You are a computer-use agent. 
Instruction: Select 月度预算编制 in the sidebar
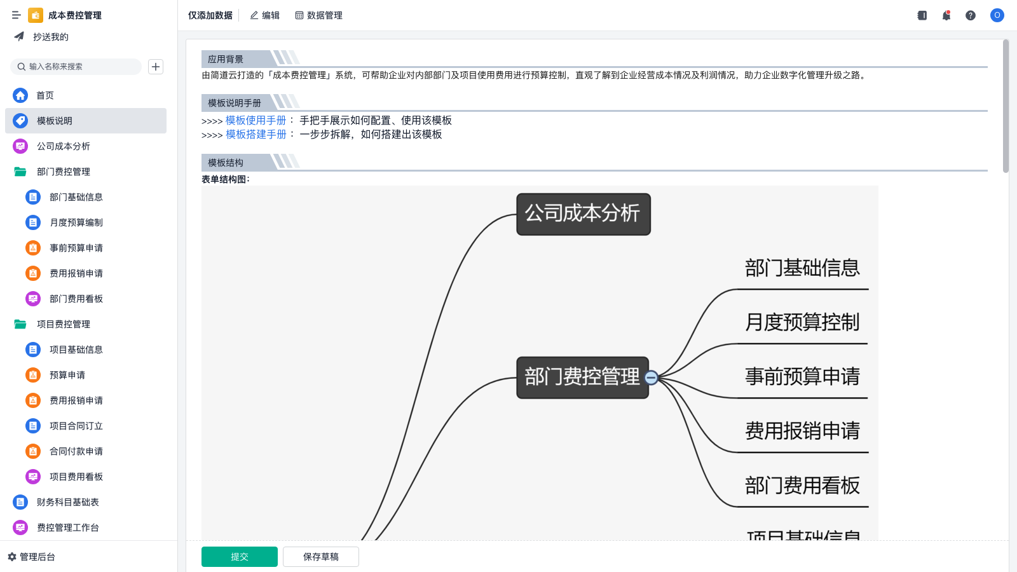tap(86, 222)
